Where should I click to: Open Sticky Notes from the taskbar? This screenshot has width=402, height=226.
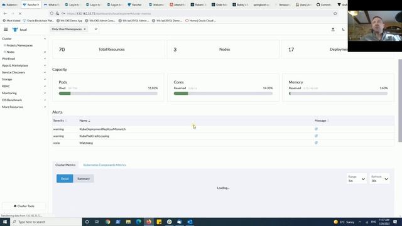tap(159, 222)
